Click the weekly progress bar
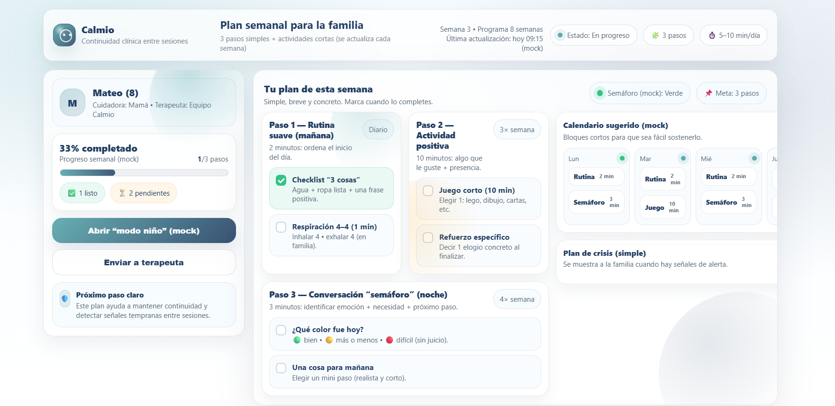The image size is (835, 406). click(144, 172)
